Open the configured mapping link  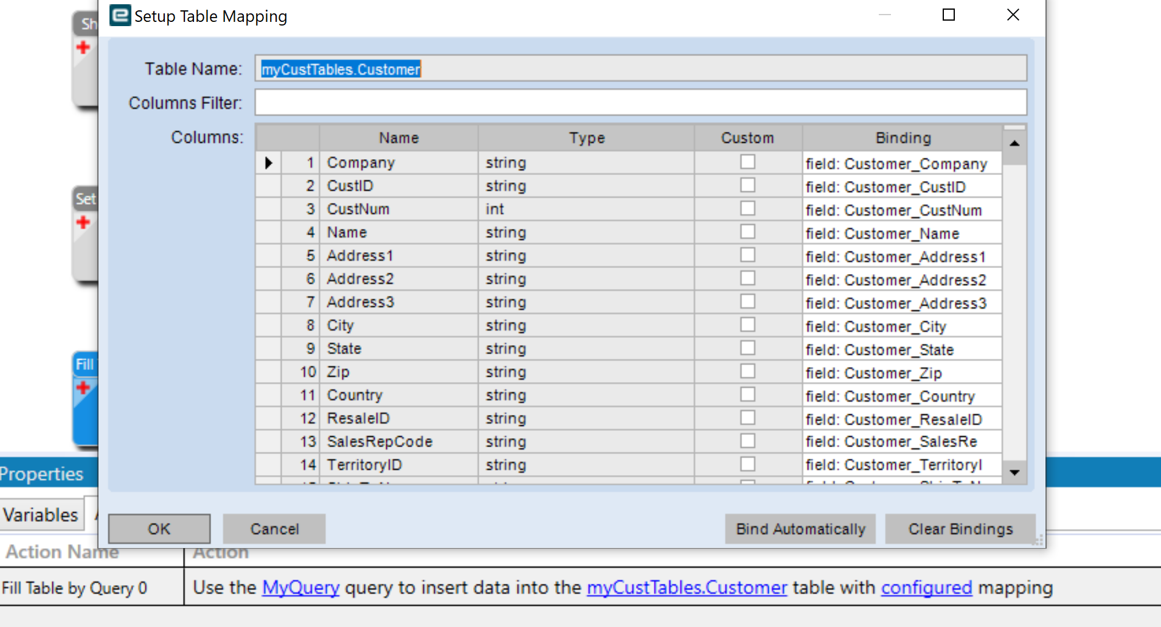pyautogui.click(x=926, y=588)
